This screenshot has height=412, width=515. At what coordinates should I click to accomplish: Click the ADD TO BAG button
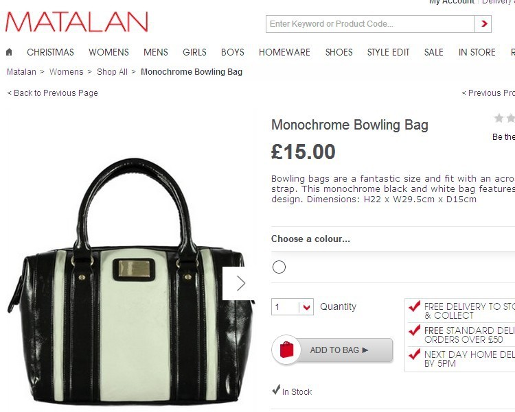click(332, 350)
